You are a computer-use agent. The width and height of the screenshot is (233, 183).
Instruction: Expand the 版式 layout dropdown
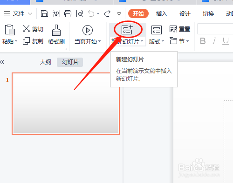[163, 41]
